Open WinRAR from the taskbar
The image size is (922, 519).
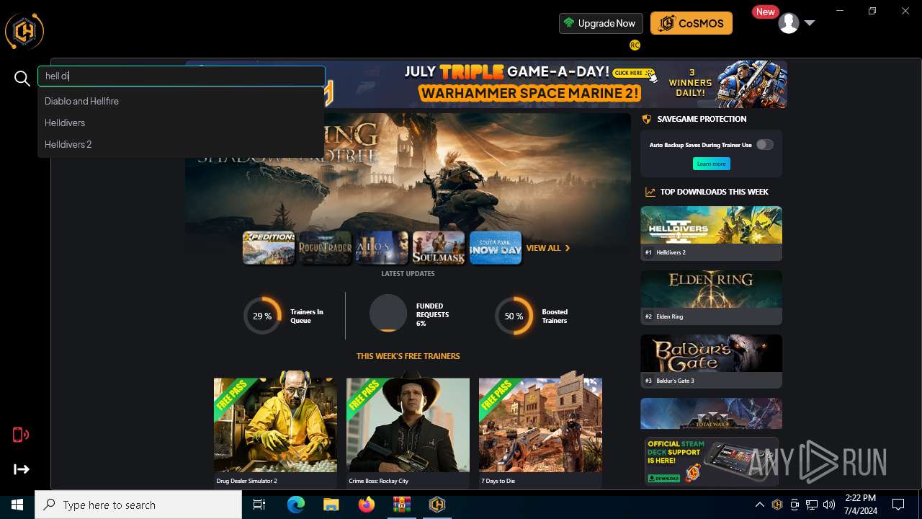402,505
